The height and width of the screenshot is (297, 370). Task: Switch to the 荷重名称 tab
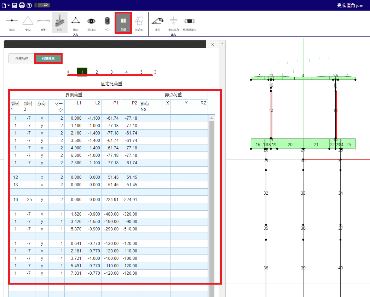(x=22, y=58)
